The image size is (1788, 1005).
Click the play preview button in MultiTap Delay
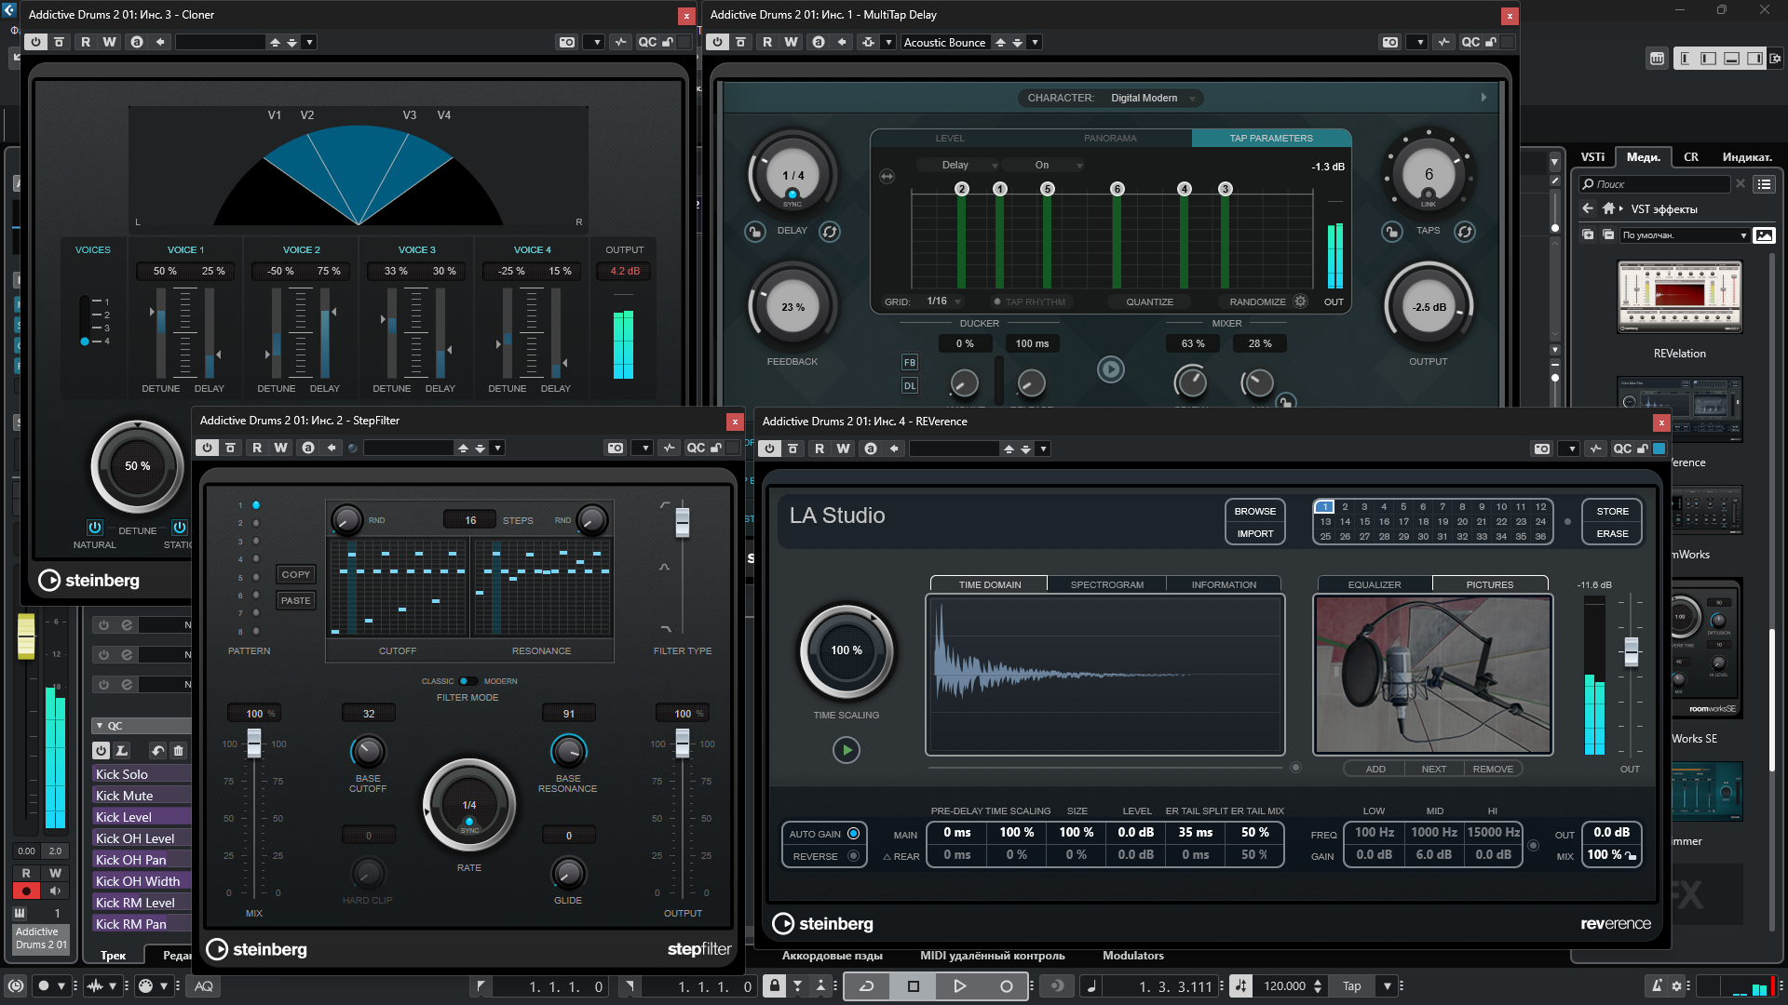point(1110,369)
